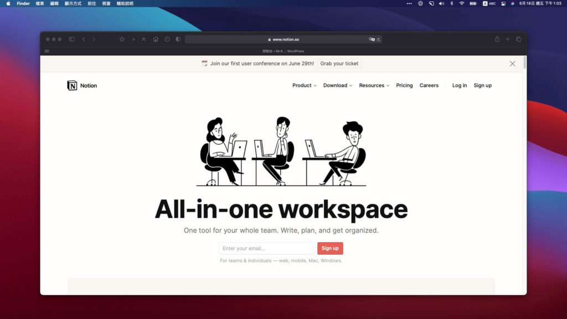Open the 檔案 menu
Viewport: 567px width, 319px height.
click(x=40, y=3)
